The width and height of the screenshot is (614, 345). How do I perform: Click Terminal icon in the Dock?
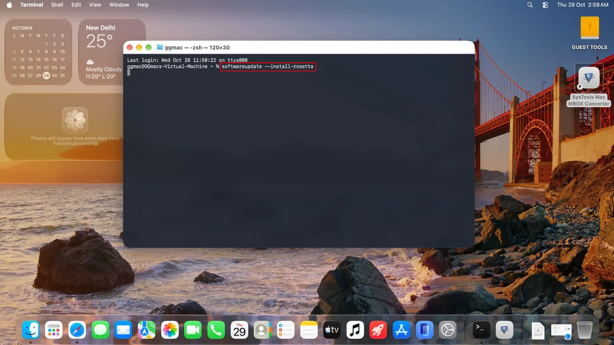click(x=481, y=330)
